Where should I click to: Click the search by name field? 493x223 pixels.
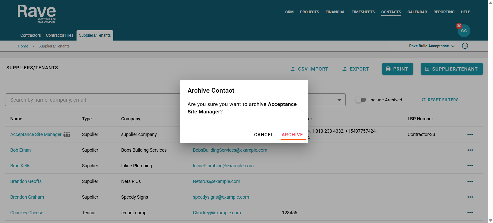pos(92,100)
